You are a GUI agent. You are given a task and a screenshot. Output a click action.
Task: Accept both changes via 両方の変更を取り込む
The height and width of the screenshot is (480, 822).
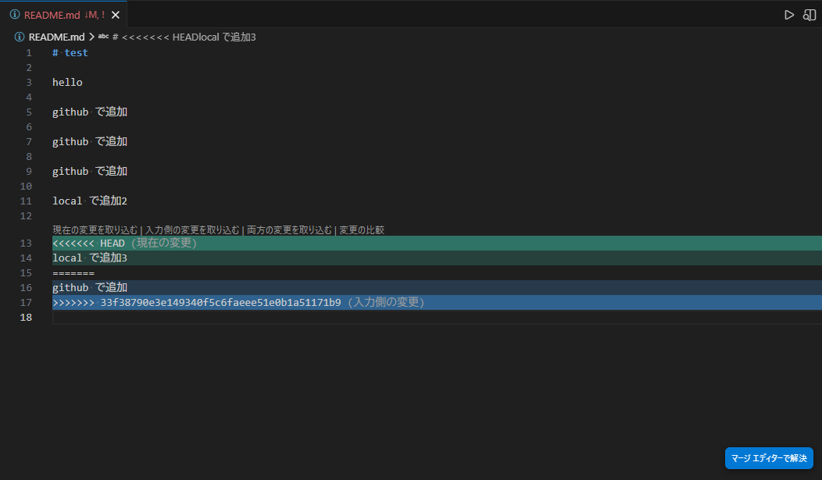point(289,230)
